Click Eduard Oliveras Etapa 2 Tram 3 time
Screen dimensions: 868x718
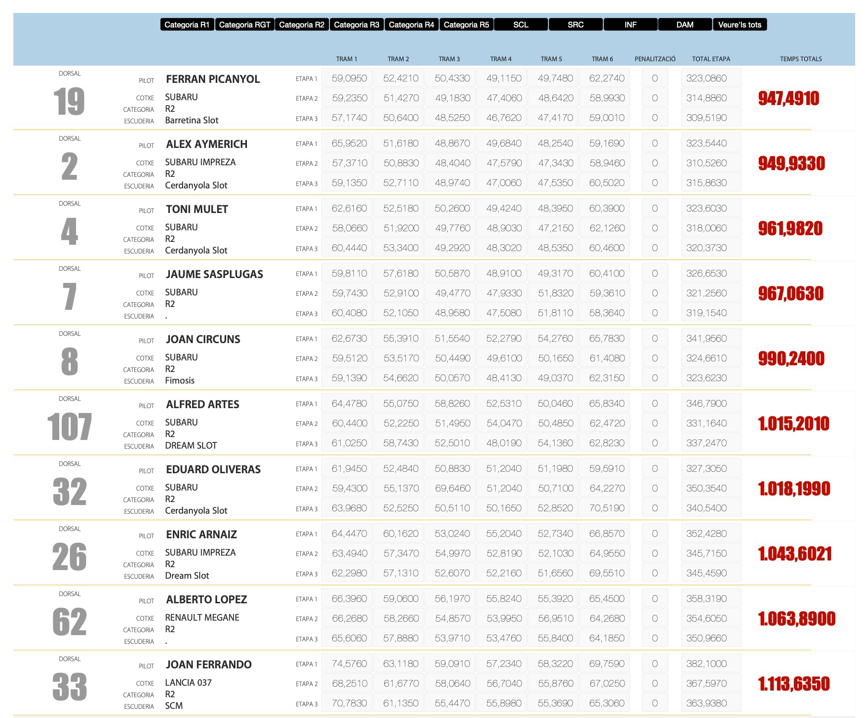[x=452, y=488]
